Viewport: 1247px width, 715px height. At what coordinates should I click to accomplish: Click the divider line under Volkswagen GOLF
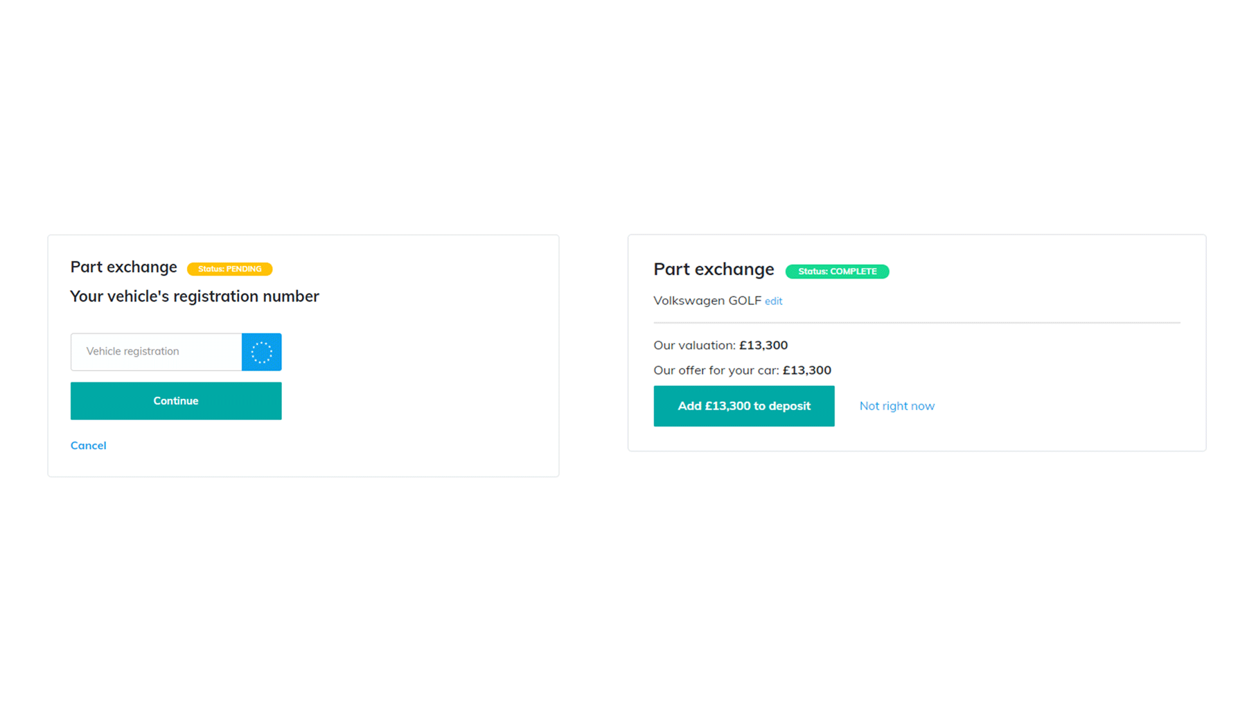point(917,323)
